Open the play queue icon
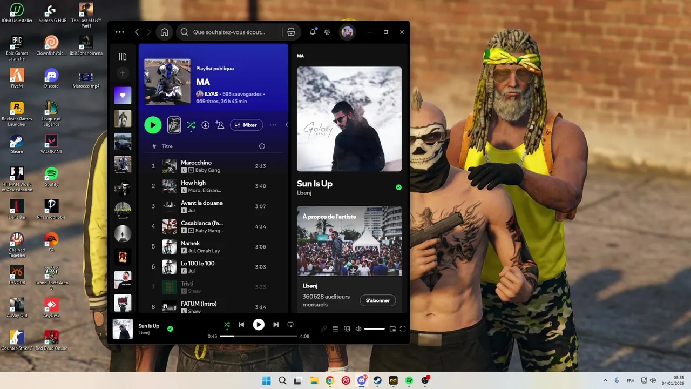The image size is (691, 389). [335, 328]
